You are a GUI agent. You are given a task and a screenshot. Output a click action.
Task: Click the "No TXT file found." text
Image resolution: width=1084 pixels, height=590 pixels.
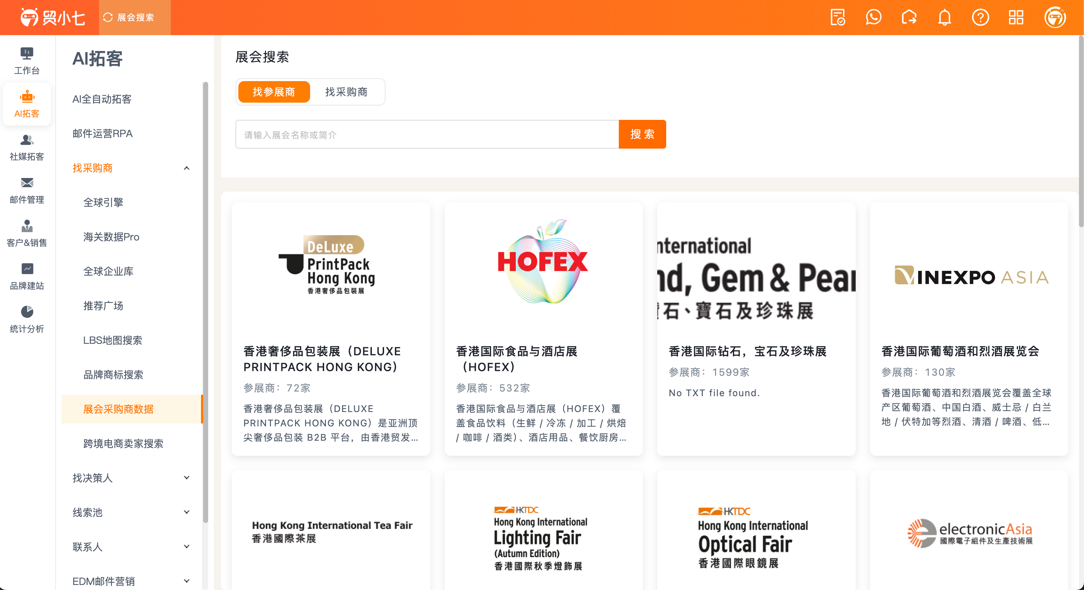[714, 393]
